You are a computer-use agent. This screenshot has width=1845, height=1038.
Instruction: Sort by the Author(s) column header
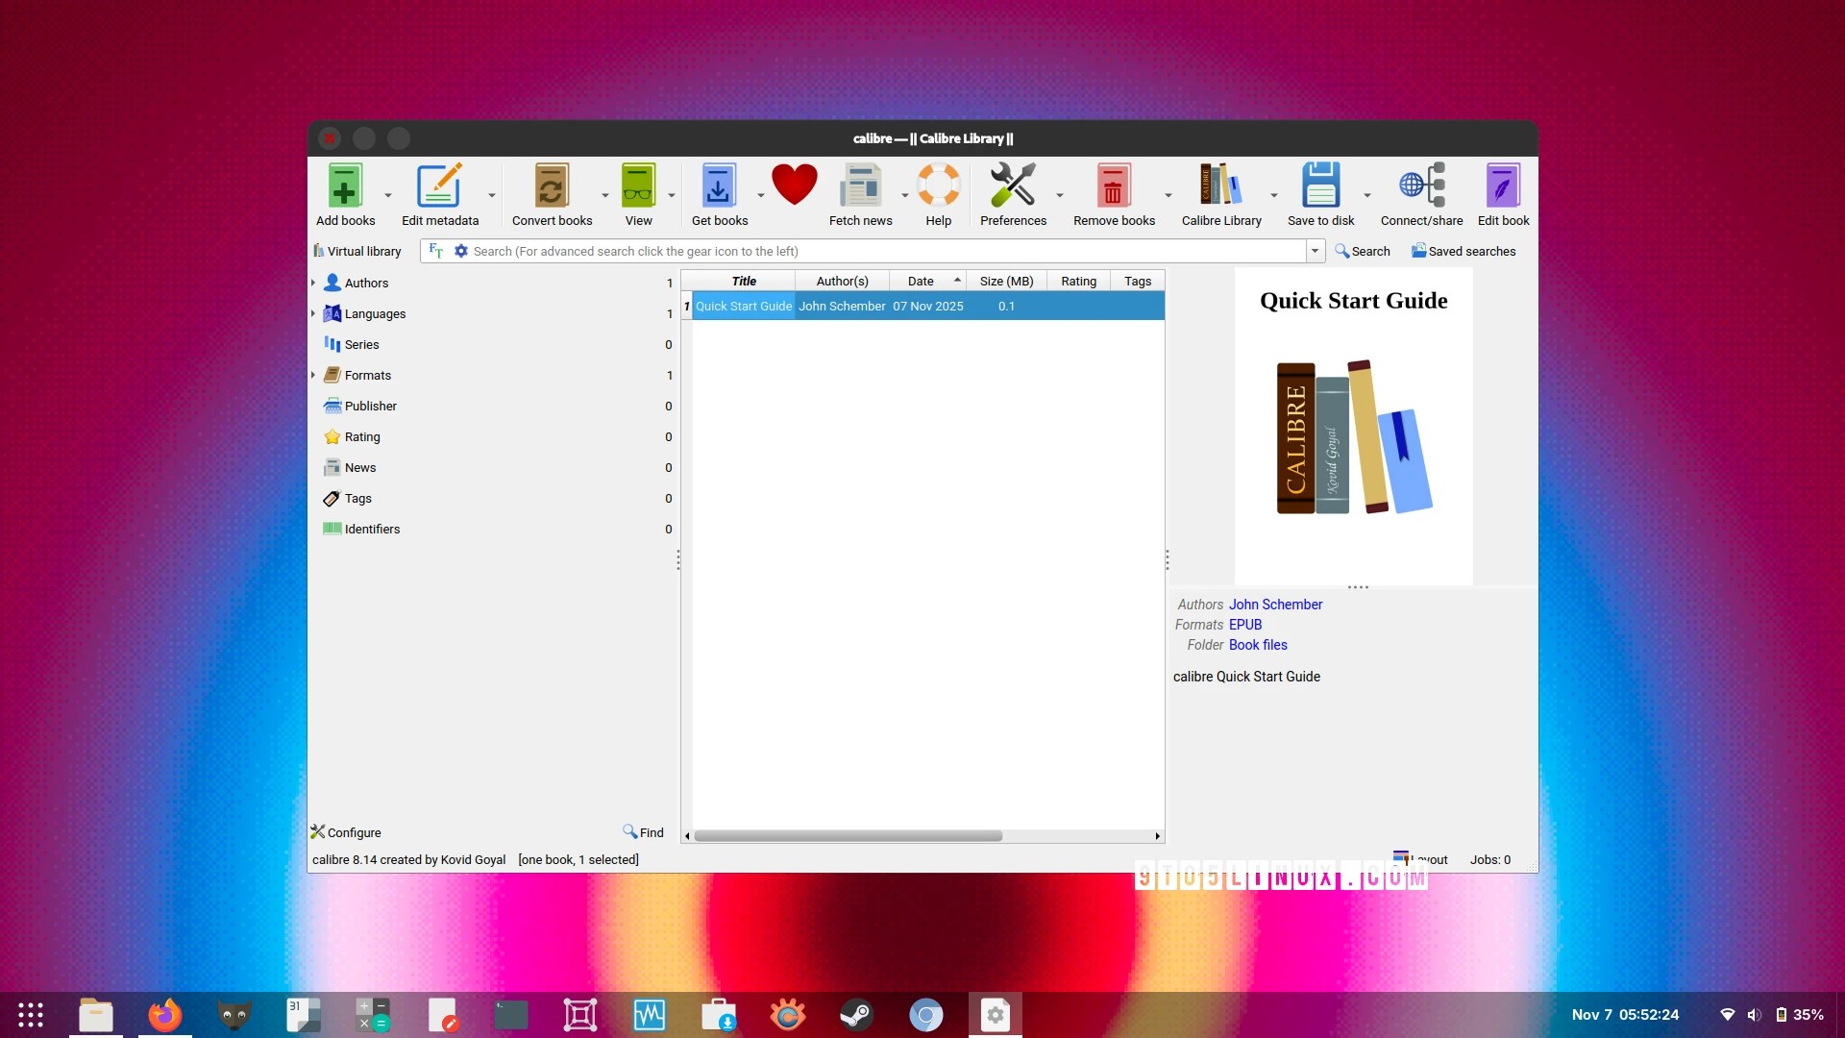(x=842, y=281)
